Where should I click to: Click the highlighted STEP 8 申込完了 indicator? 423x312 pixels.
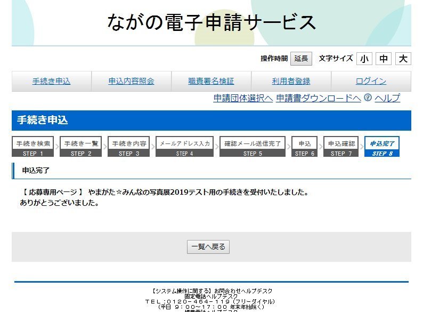point(382,147)
